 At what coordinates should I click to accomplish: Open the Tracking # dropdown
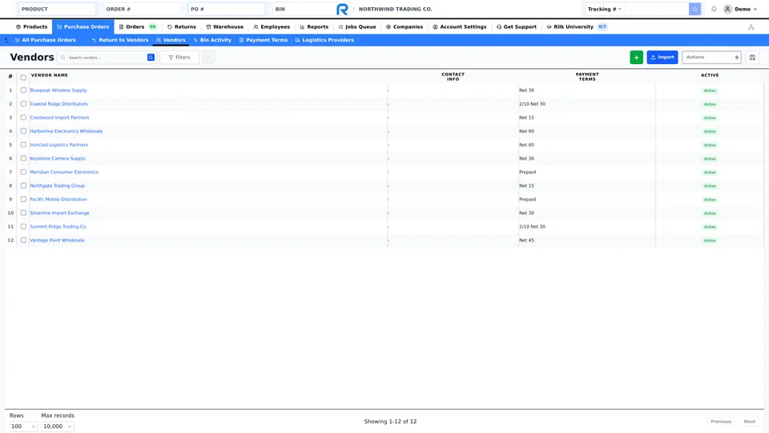(x=604, y=9)
